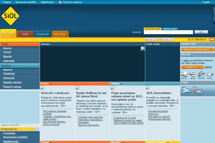Open Dustin Hoffman bi rad bil James Bond
Image resolution: width=215 pixels, height=143 pixels.
91,94
